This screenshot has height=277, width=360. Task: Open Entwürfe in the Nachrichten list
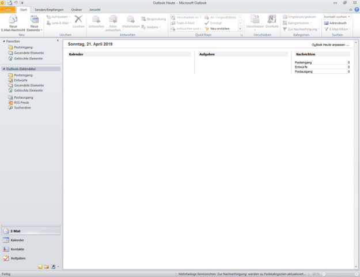pos(301,67)
